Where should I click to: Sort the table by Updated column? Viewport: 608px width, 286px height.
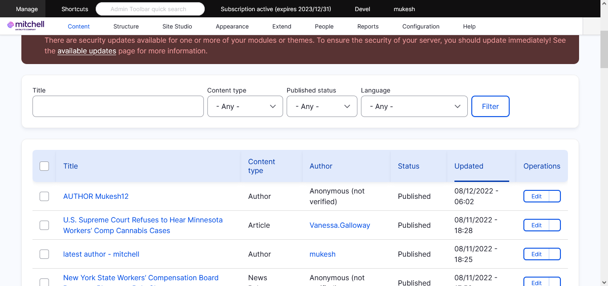click(469, 166)
